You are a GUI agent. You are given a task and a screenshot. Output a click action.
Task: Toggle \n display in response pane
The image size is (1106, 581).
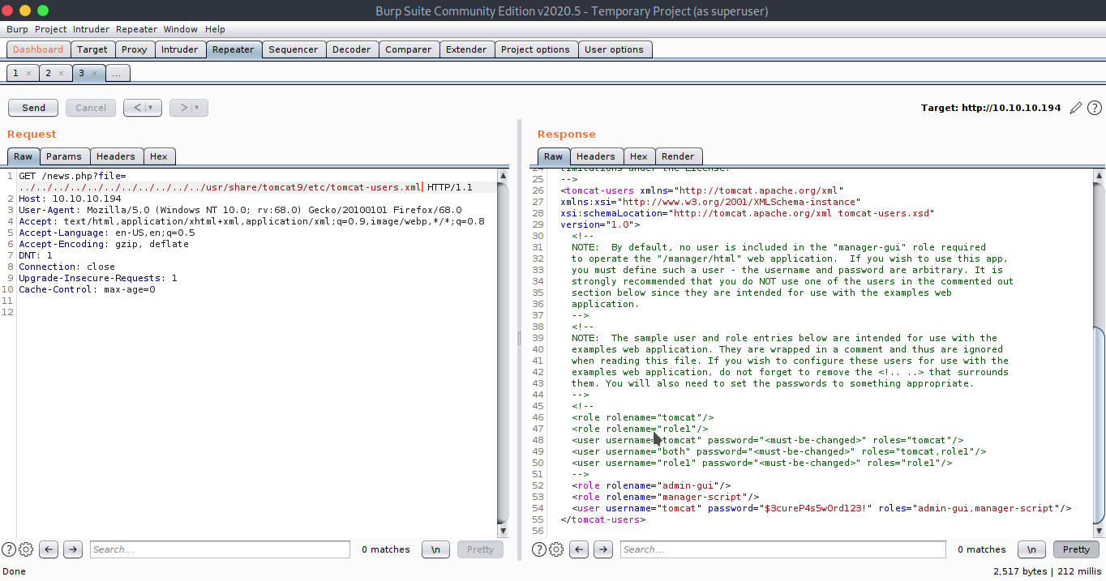pyautogui.click(x=1031, y=549)
